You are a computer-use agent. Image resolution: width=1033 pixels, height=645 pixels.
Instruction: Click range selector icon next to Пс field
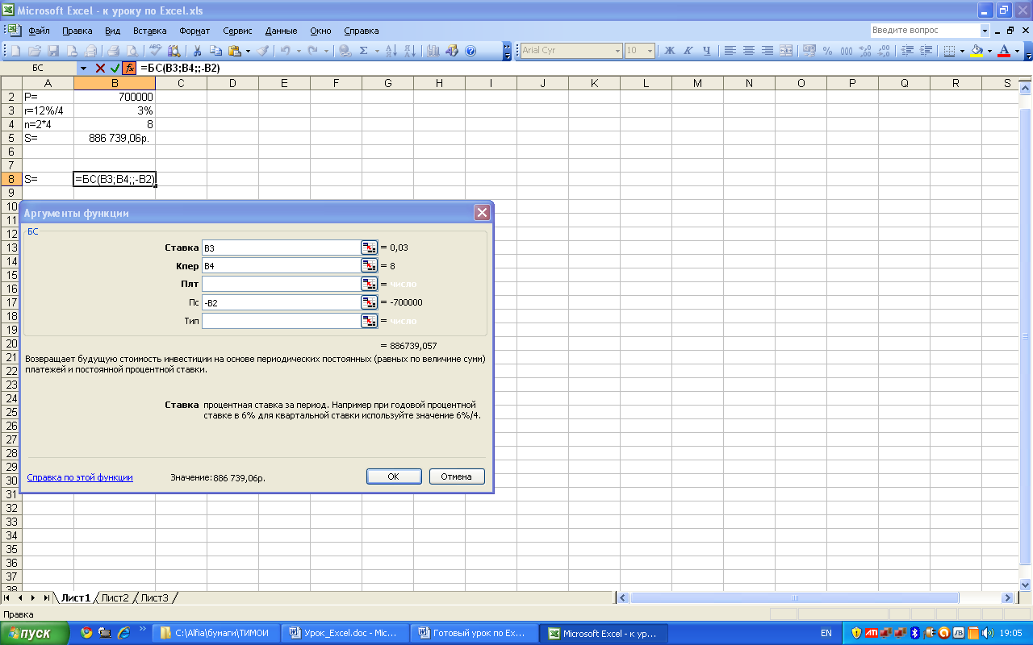tap(369, 302)
